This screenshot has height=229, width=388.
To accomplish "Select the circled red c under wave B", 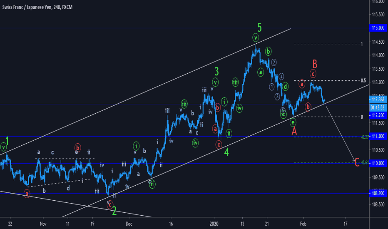I will [x=313, y=74].
